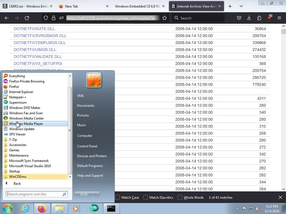The height and width of the screenshot is (214, 286).
Task: Click the uBlock Origin extension icon
Action: pyautogui.click(x=270, y=18)
